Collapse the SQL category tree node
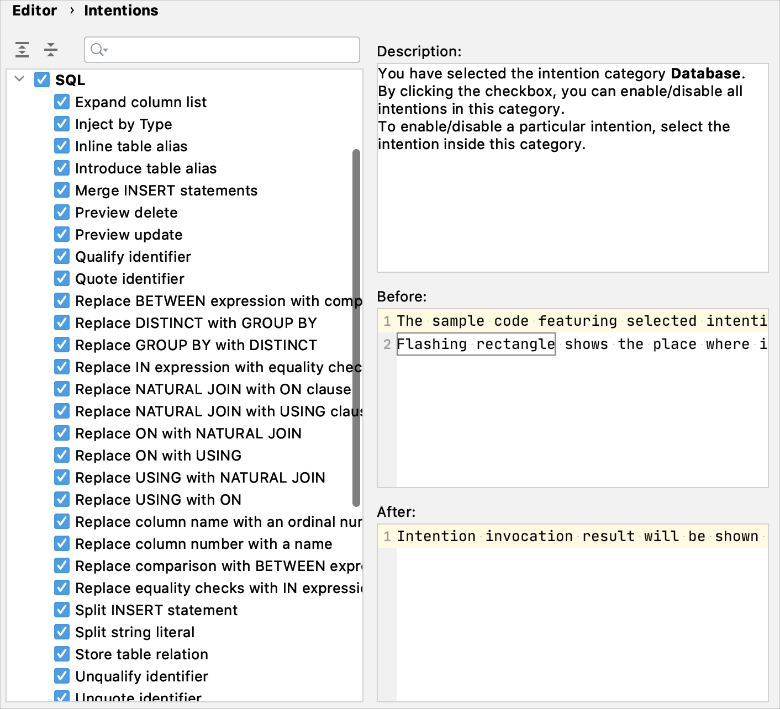Image resolution: width=780 pixels, height=709 pixels. (x=19, y=79)
